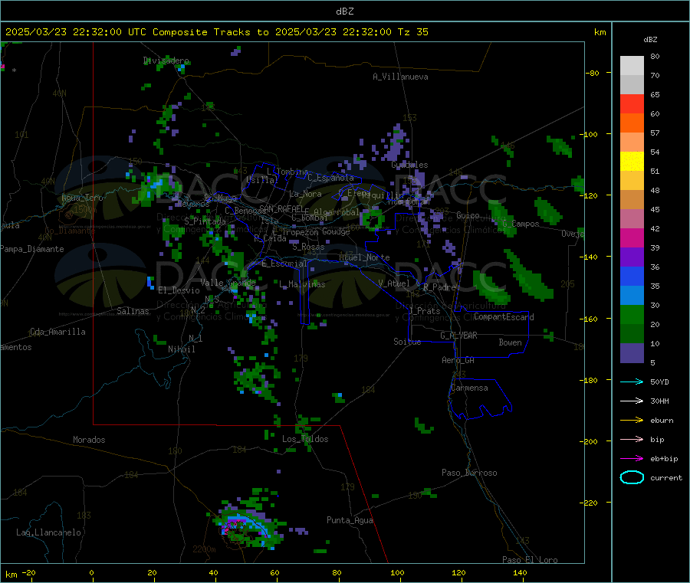This screenshot has height=583, width=690.
Task: Click the dBZ title at top
Action: [x=344, y=11]
